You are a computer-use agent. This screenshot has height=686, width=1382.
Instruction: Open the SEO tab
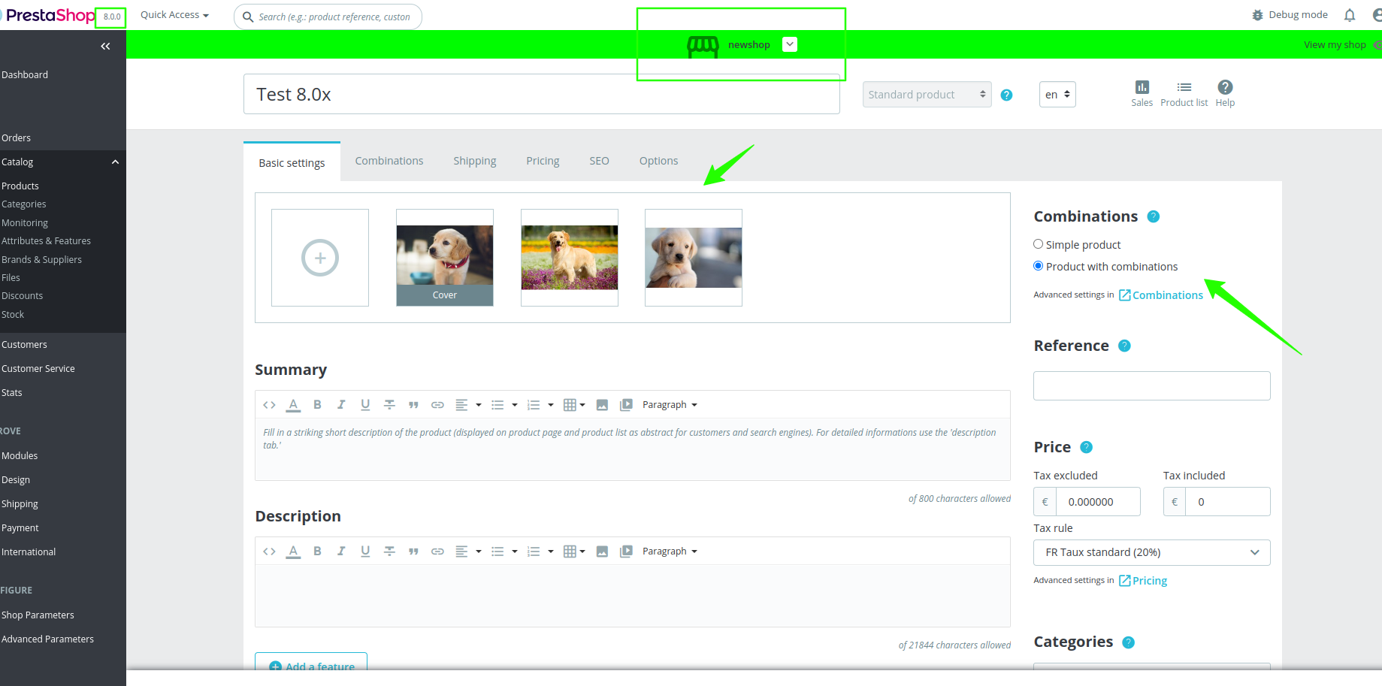coord(599,160)
